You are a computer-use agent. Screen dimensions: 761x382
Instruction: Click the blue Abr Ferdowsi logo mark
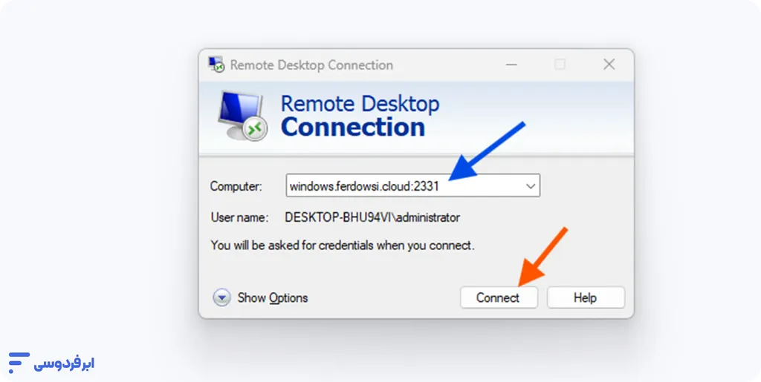(19, 363)
